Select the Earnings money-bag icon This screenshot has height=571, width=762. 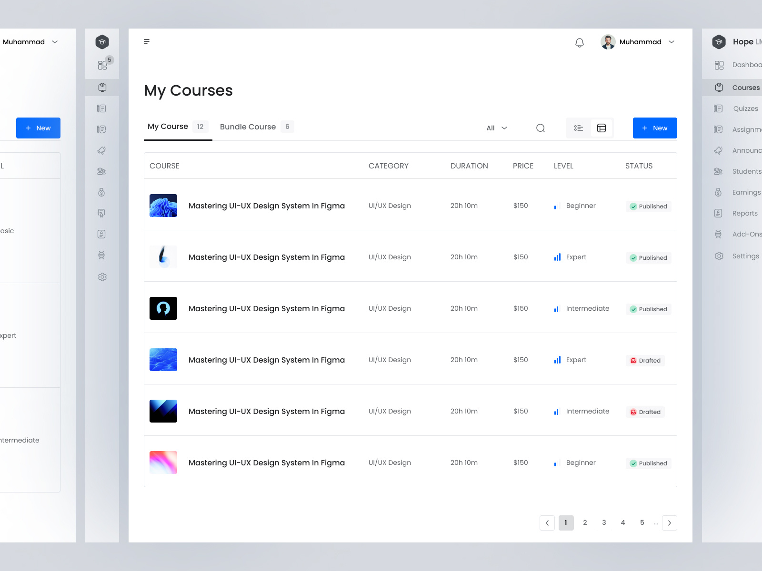[102, 192]
